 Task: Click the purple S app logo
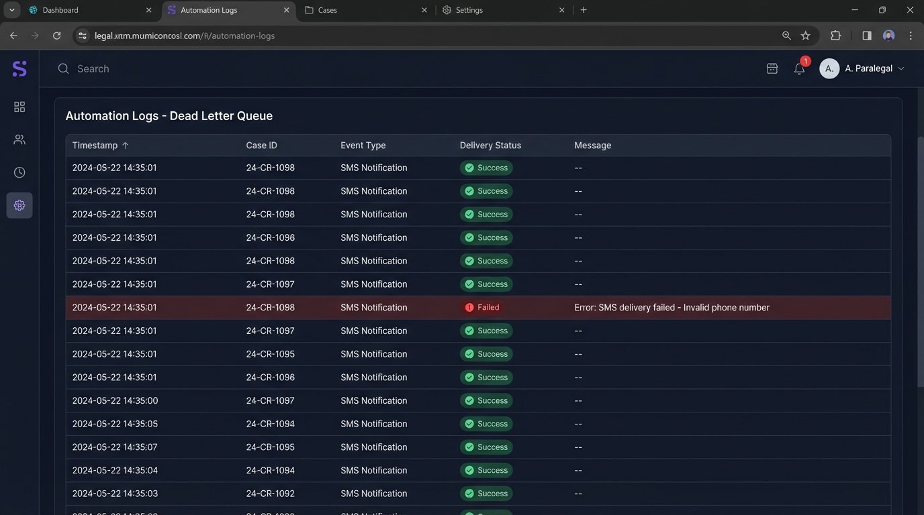19,68
